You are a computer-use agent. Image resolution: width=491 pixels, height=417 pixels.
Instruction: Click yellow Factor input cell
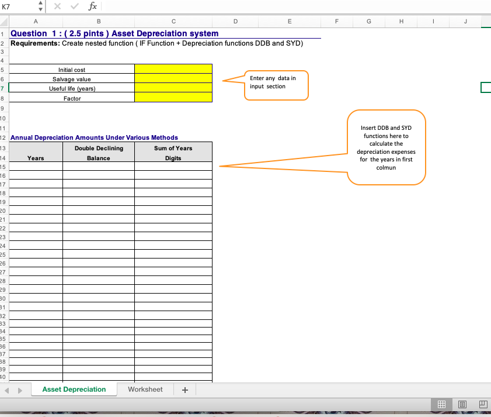tap(173, 97)
